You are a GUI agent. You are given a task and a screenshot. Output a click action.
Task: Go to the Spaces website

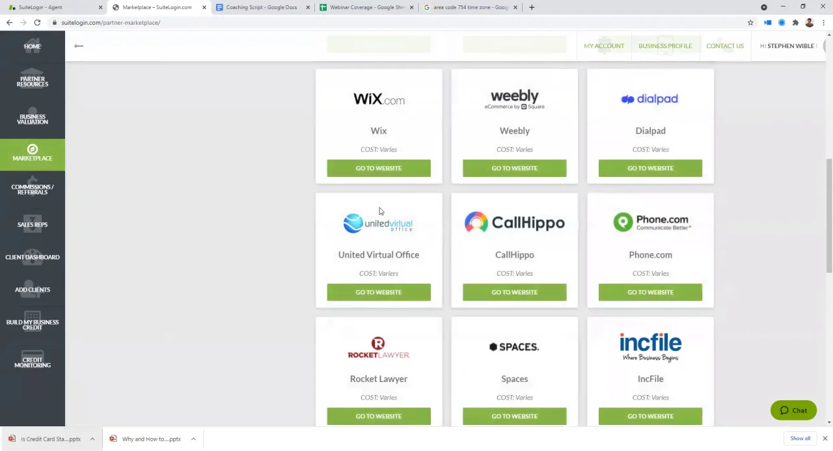point(515,416)
